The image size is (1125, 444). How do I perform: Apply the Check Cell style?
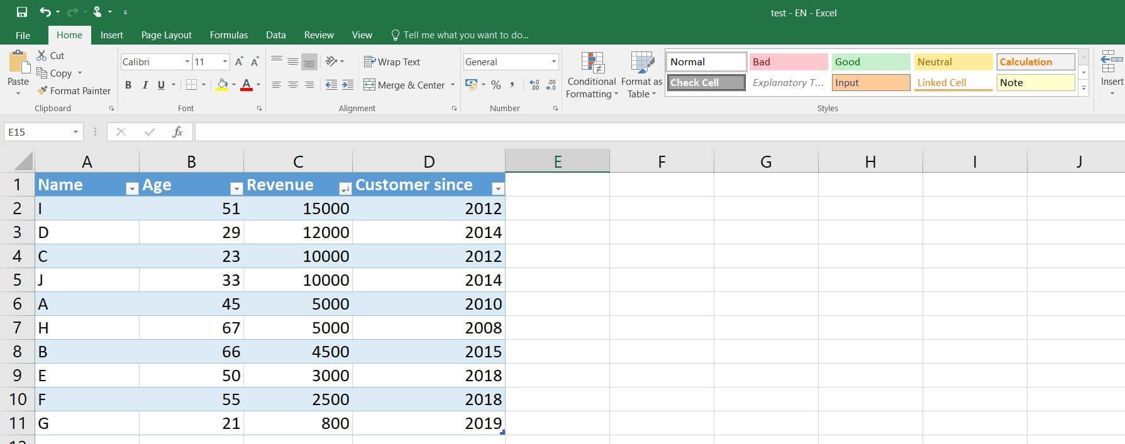click(x=706, y=82)
